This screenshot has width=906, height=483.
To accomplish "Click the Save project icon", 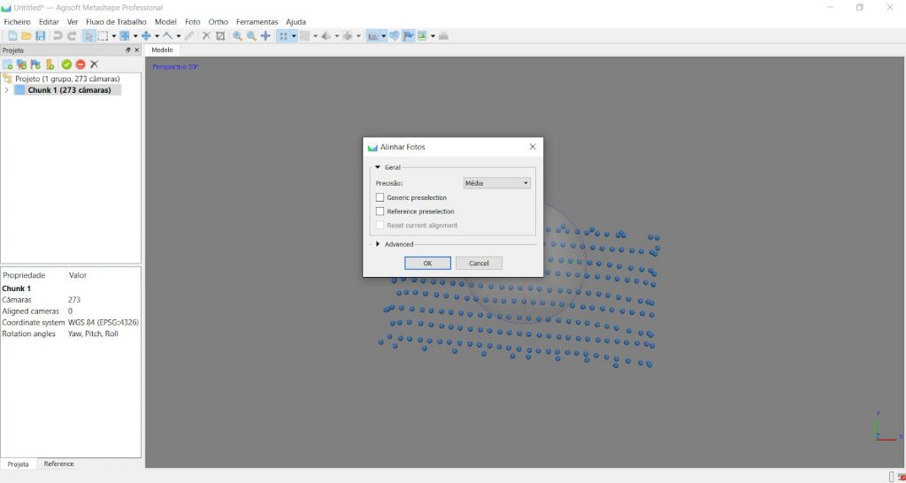I will pyautogui.click(x=40, y=36).
